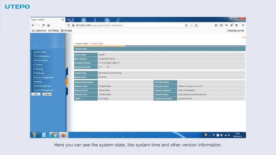Expand IP Routing in the sidebar
The image size is (276, 155).
(x=38, y=69)
